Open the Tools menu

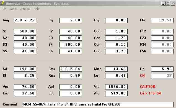click(x=13, y=9)
